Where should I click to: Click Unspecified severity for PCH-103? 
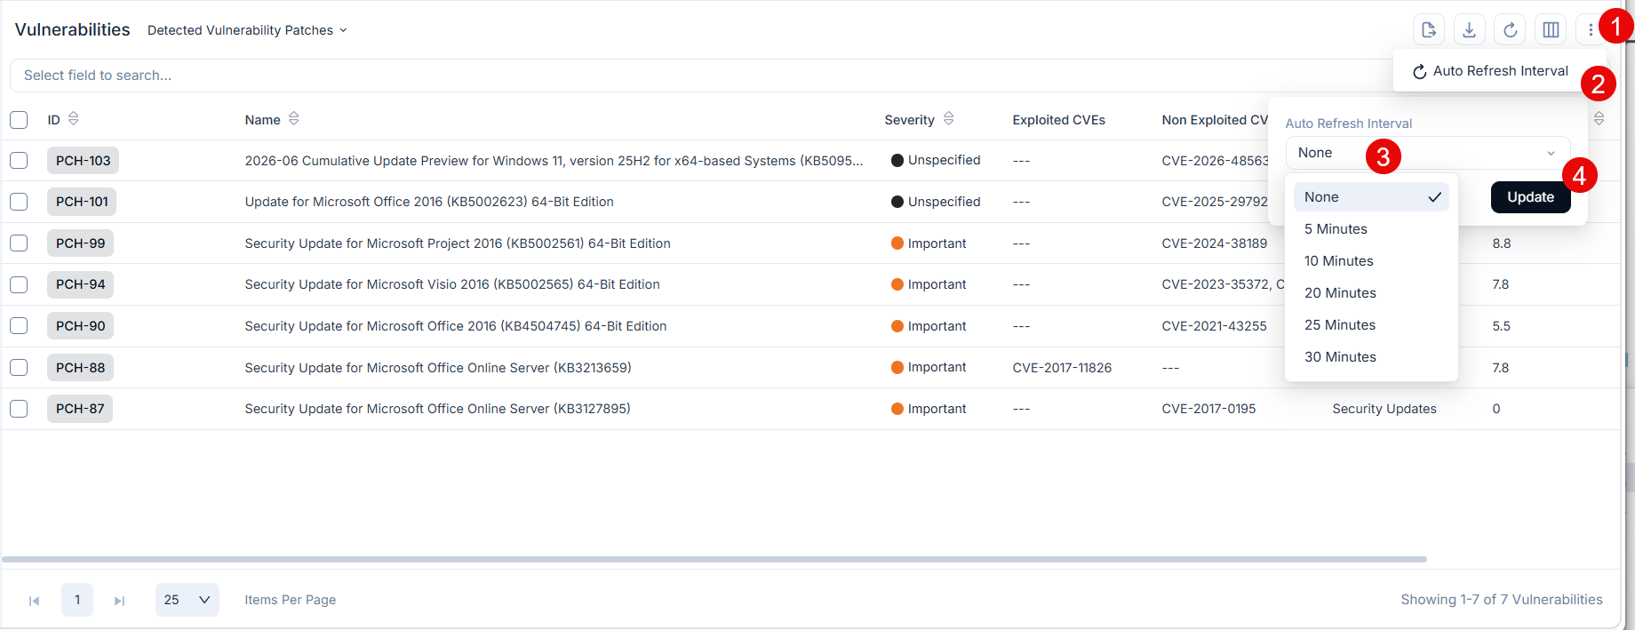coord(936,160)
